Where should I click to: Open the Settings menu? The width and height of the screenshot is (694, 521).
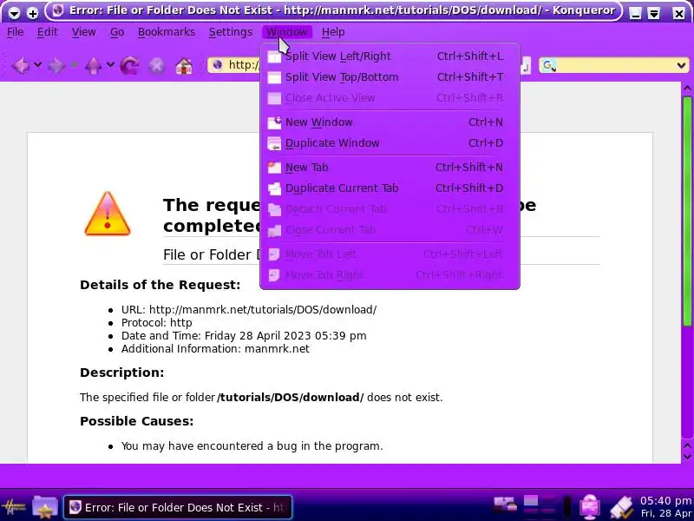[231, 32]
